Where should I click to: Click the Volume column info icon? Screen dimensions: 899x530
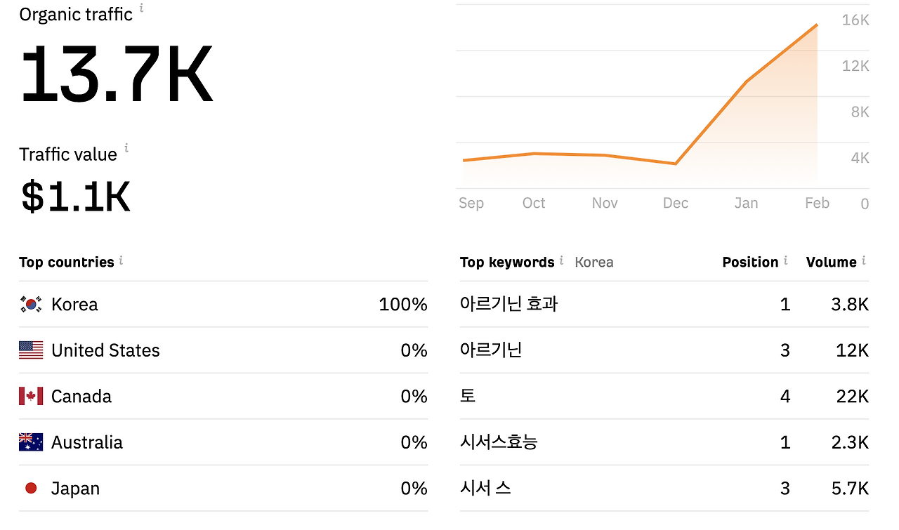coord(863,260)
